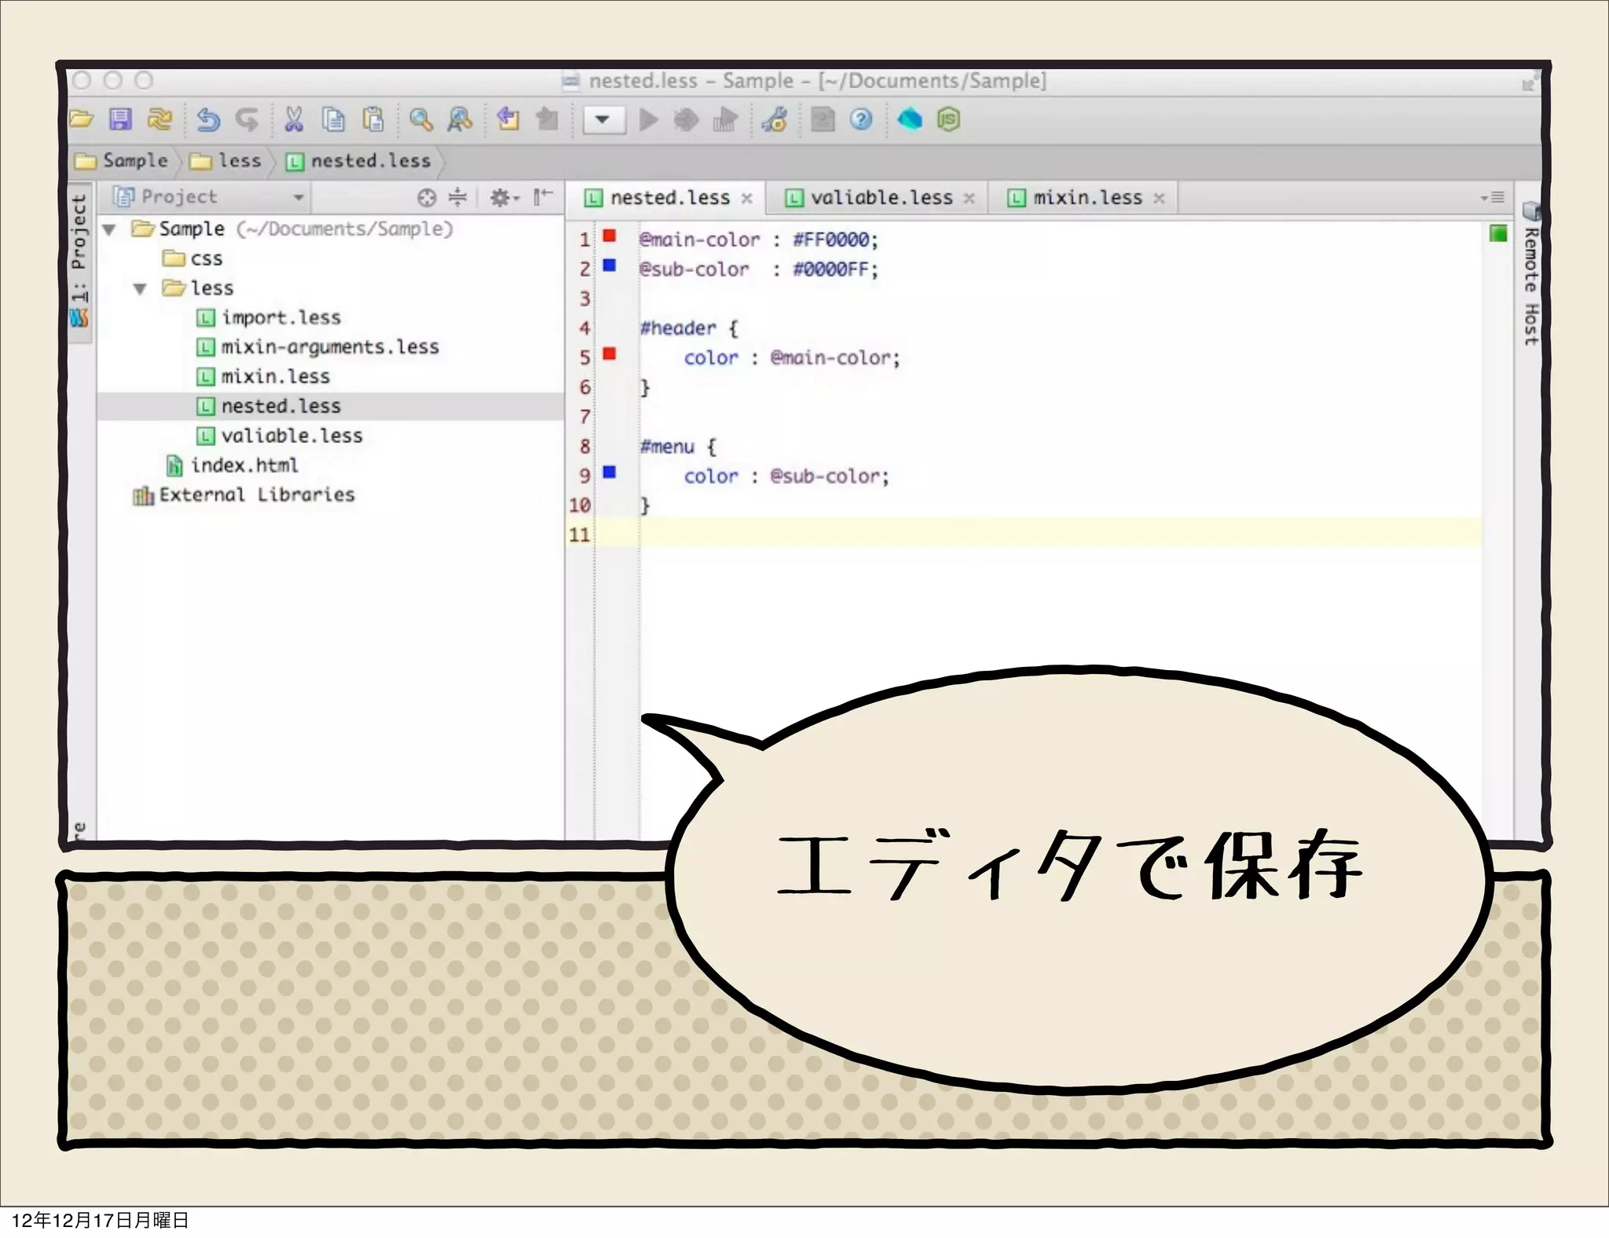Click the Find magnifier icon

click(x=420, y=119)
